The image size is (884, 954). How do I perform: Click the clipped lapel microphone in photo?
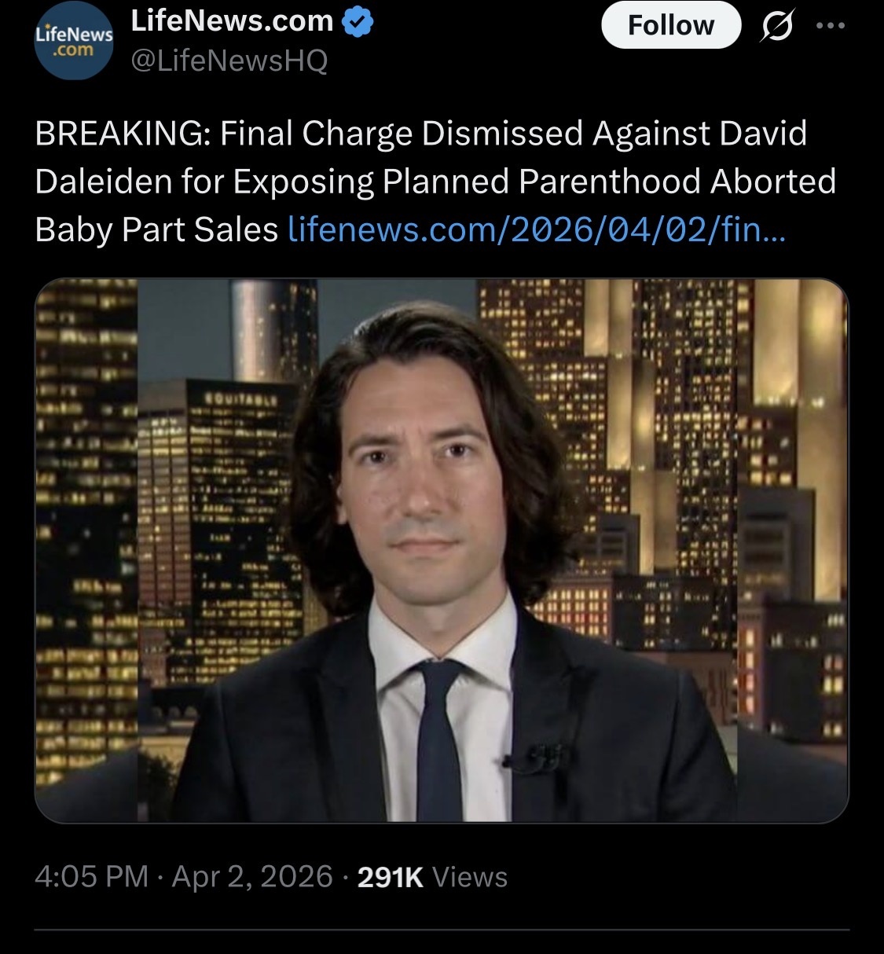click(x=533, y=759)
